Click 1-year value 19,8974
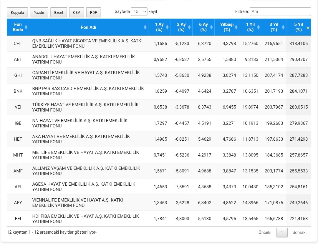The height and width of the screenshot is (246, 318). pos(251,107)
